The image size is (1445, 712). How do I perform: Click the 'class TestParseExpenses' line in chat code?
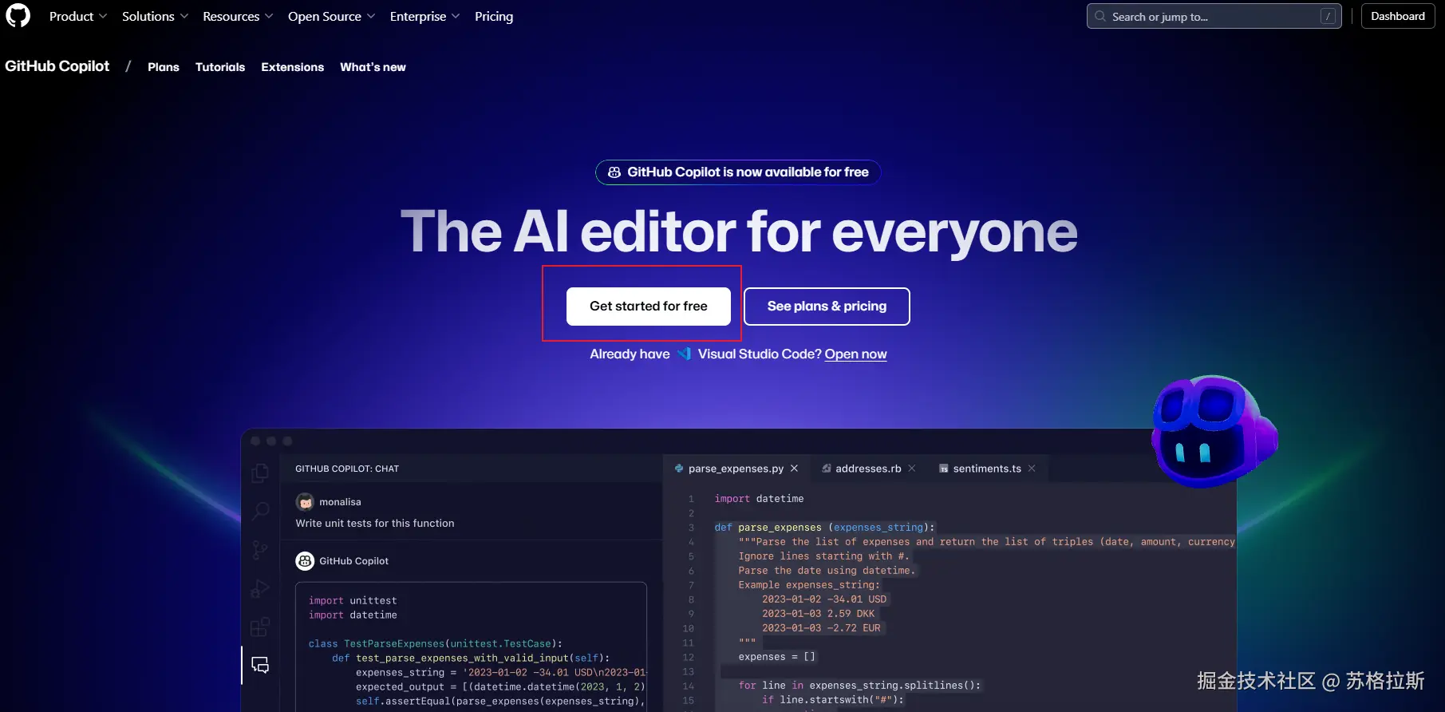coord(436,643)
